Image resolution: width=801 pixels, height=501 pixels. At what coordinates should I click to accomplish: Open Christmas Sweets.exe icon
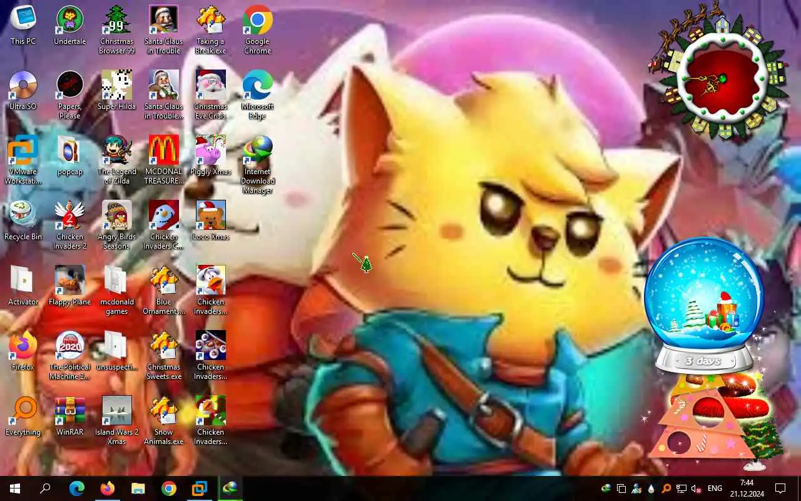164,355
